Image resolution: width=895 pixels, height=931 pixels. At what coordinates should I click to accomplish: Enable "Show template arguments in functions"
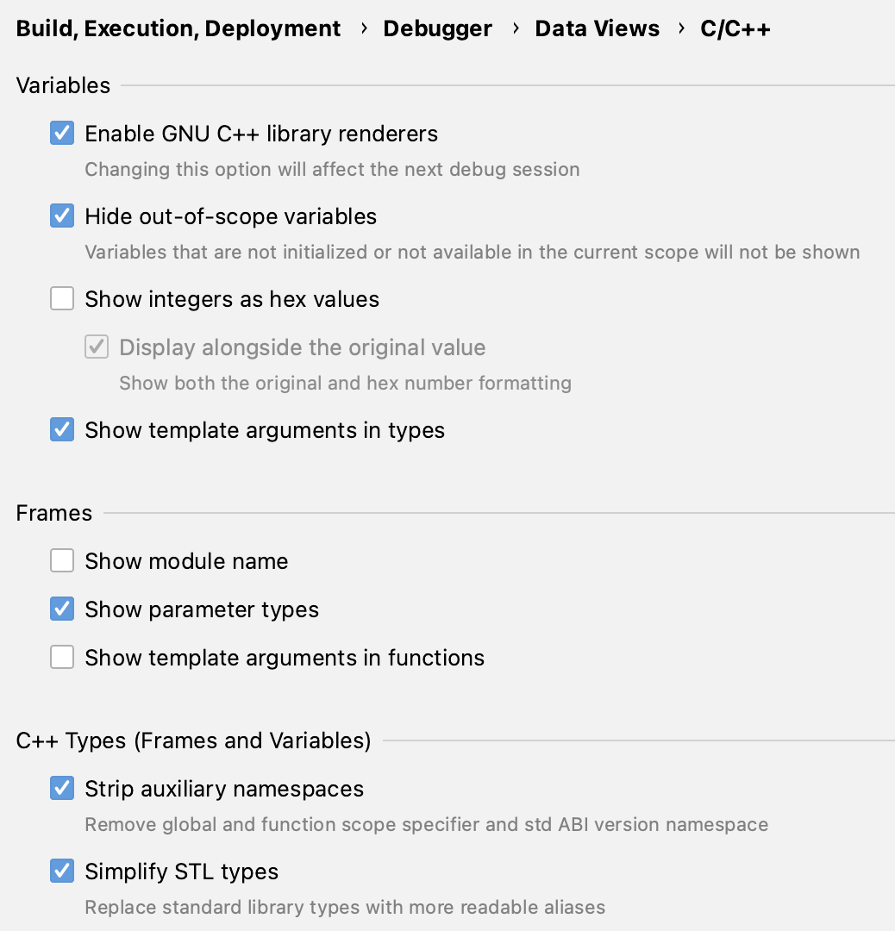point(62,657)
